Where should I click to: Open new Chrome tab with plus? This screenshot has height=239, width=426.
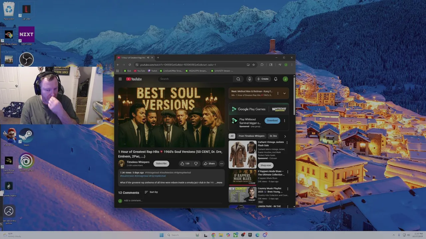pos(158,58)
